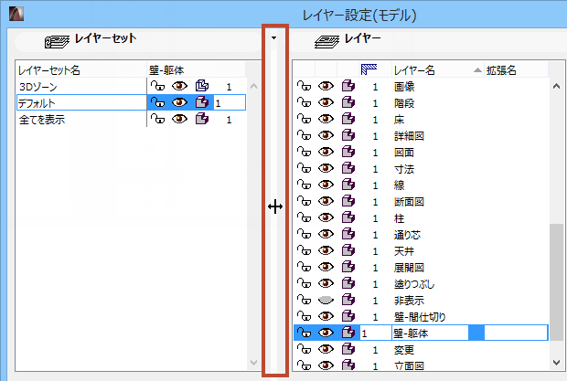Toggle lock icon for 全てを表示 layer set
Screen dimensions: 567x381
click(157, 119)
